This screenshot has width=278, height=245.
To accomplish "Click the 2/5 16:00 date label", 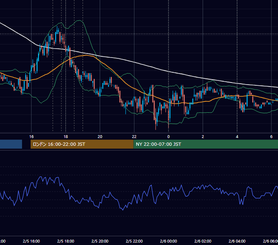I will [31, 241].
